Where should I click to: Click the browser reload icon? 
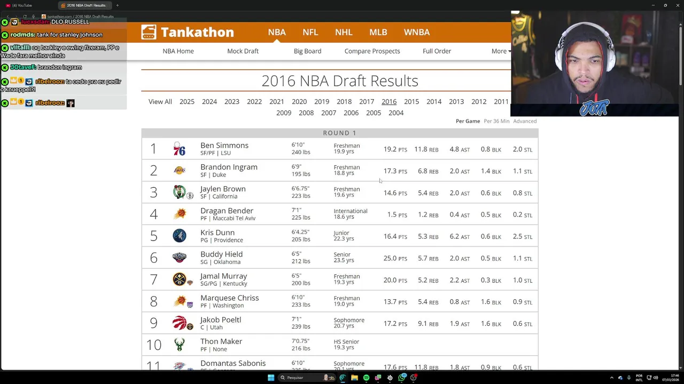[x=25, y=17]
